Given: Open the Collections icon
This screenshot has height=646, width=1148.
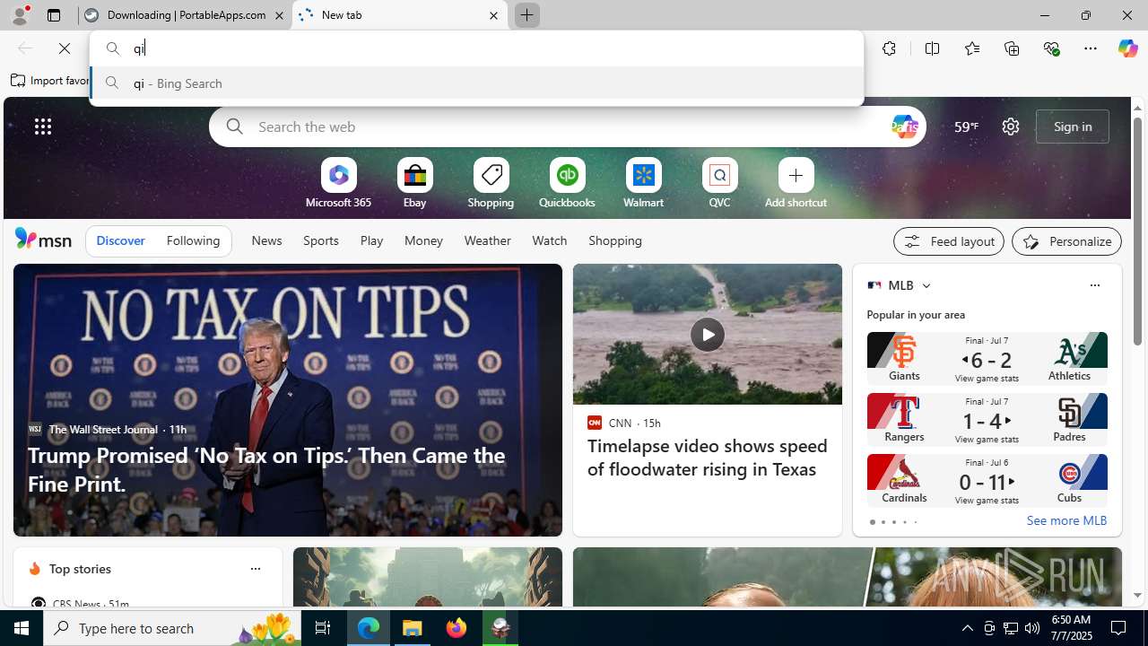Looking at the screenshot, I should coord(1012,48).
